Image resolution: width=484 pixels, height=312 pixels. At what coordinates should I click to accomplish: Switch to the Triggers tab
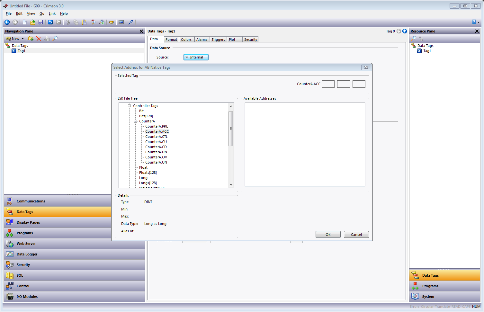[218, 40]
